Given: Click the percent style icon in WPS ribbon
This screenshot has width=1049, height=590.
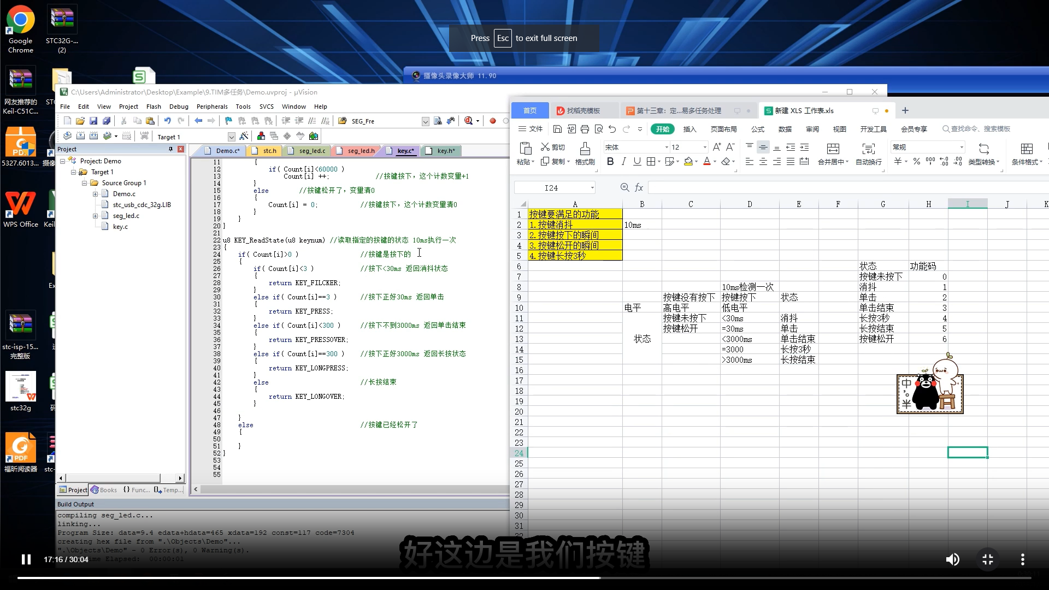Looking at the screenshot, I should pos(917,162).
